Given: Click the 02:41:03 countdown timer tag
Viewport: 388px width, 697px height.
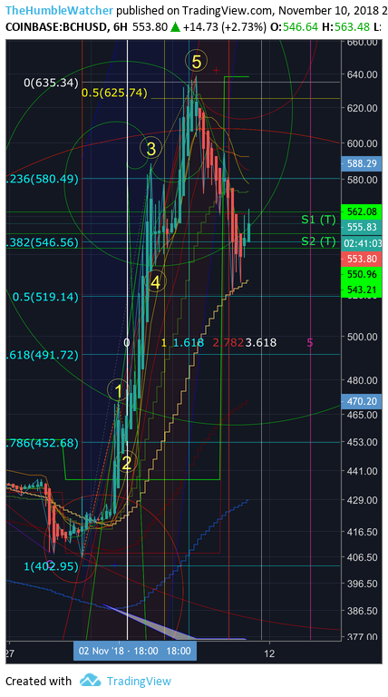Looking at the screenshot, I should point(362,243).
